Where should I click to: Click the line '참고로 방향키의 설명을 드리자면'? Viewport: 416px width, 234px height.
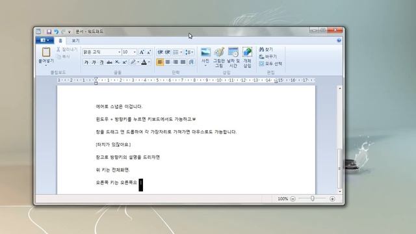(127, 157)
